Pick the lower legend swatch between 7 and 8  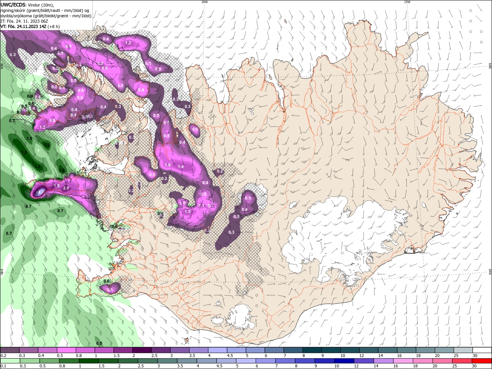tap(285, 361)
